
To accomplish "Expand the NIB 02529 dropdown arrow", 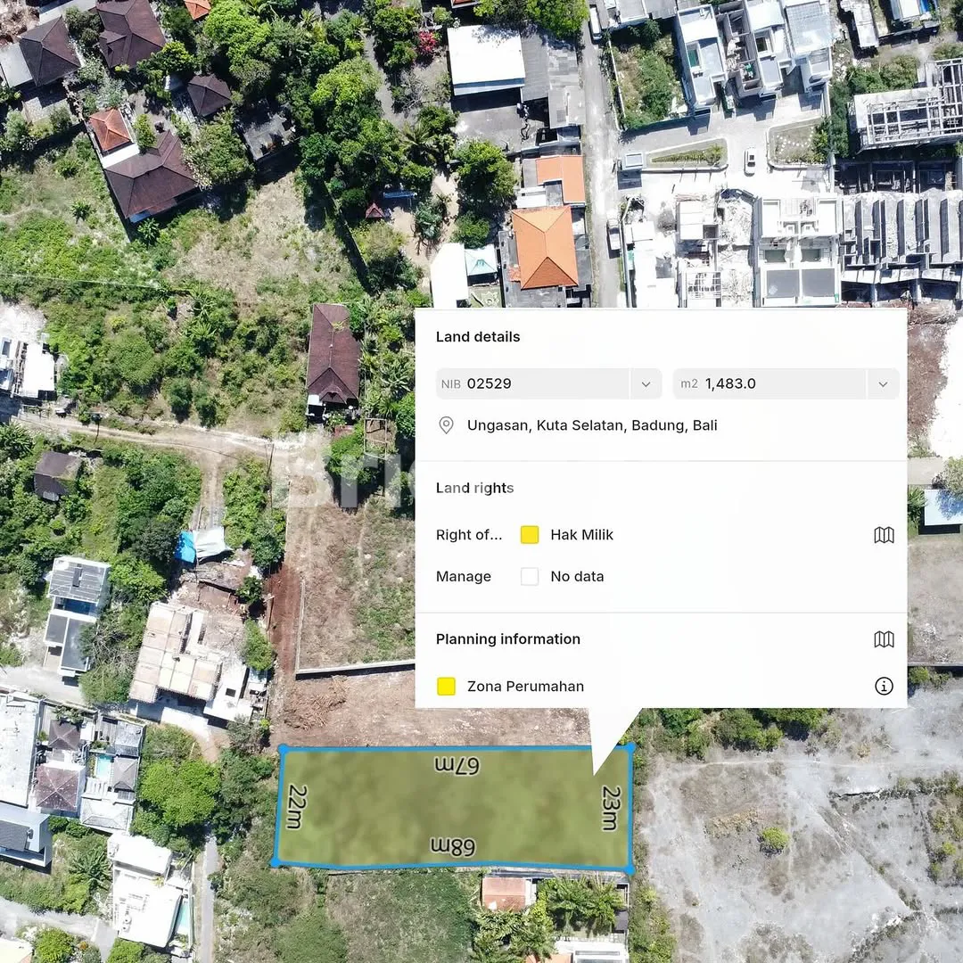I will [646, 384].
